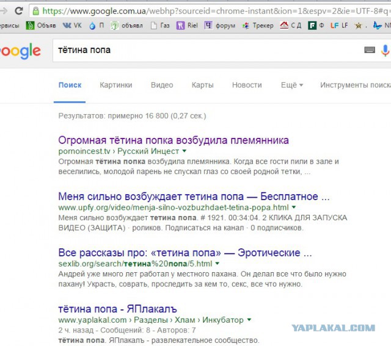
Task: Click the www.yaplakal.com breadcrumb URL
Action: (92, 320)
